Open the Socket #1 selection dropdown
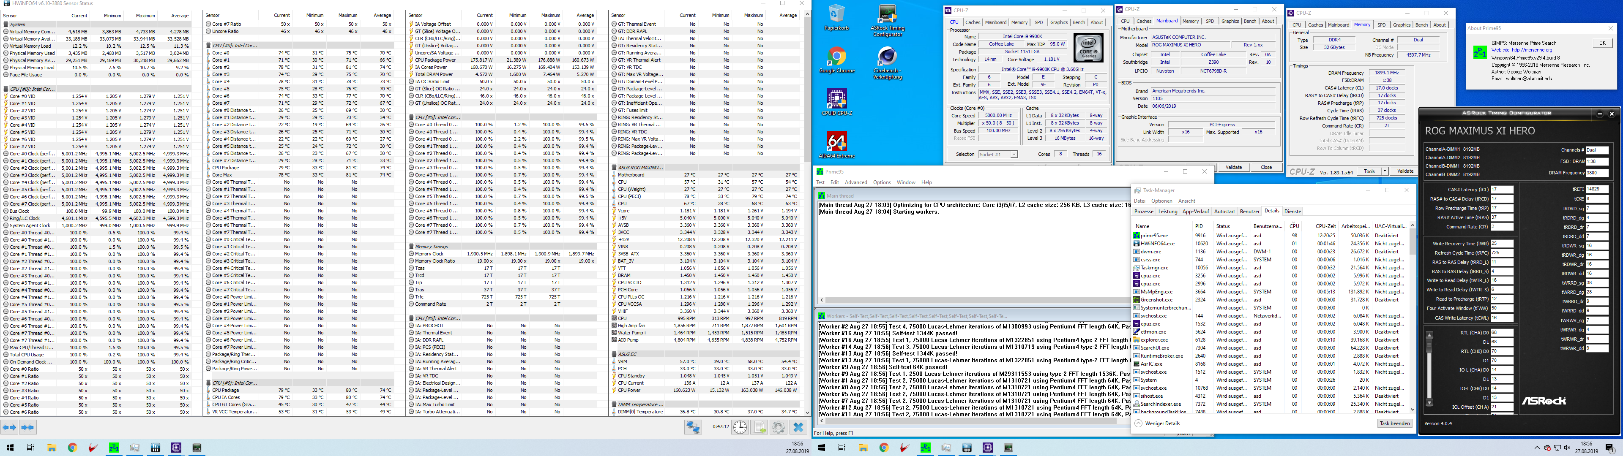1623x456 pixels. pos(998,154)
